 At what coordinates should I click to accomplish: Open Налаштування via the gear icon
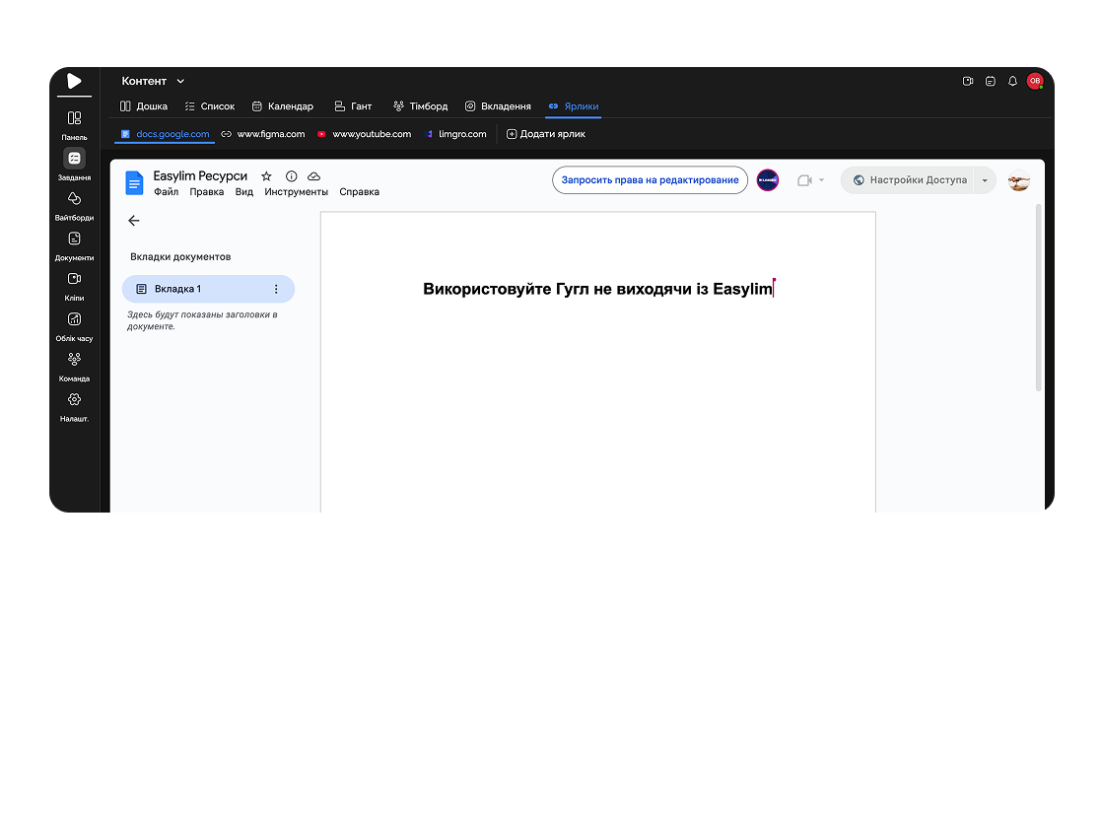coord(74,400)
